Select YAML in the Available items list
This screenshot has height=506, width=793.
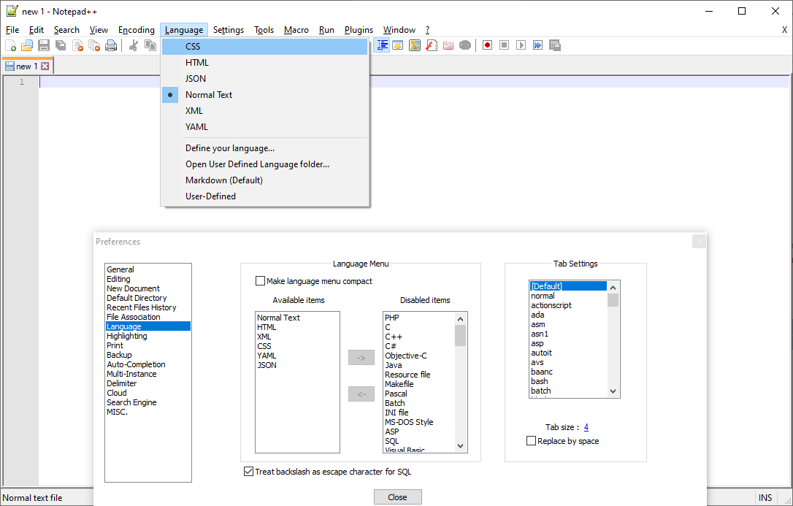pos(297,356)
